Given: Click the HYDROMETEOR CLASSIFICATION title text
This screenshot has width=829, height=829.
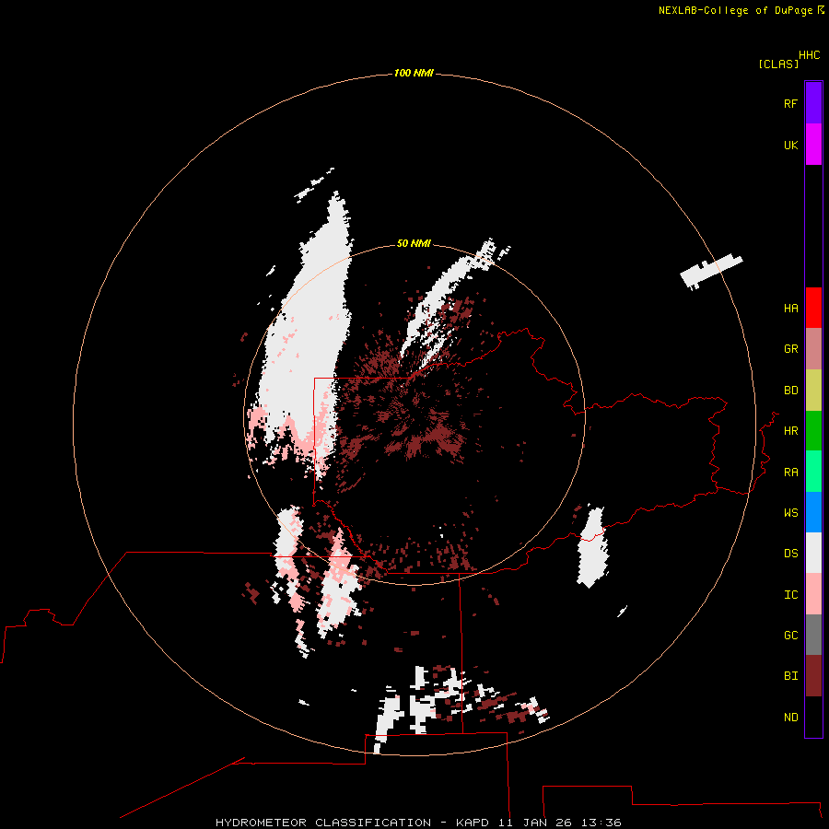Looking at the screenshot, I should pos(323,823).
